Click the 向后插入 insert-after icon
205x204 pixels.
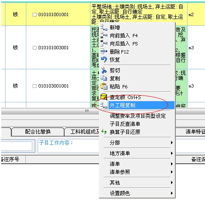(104, 43)
